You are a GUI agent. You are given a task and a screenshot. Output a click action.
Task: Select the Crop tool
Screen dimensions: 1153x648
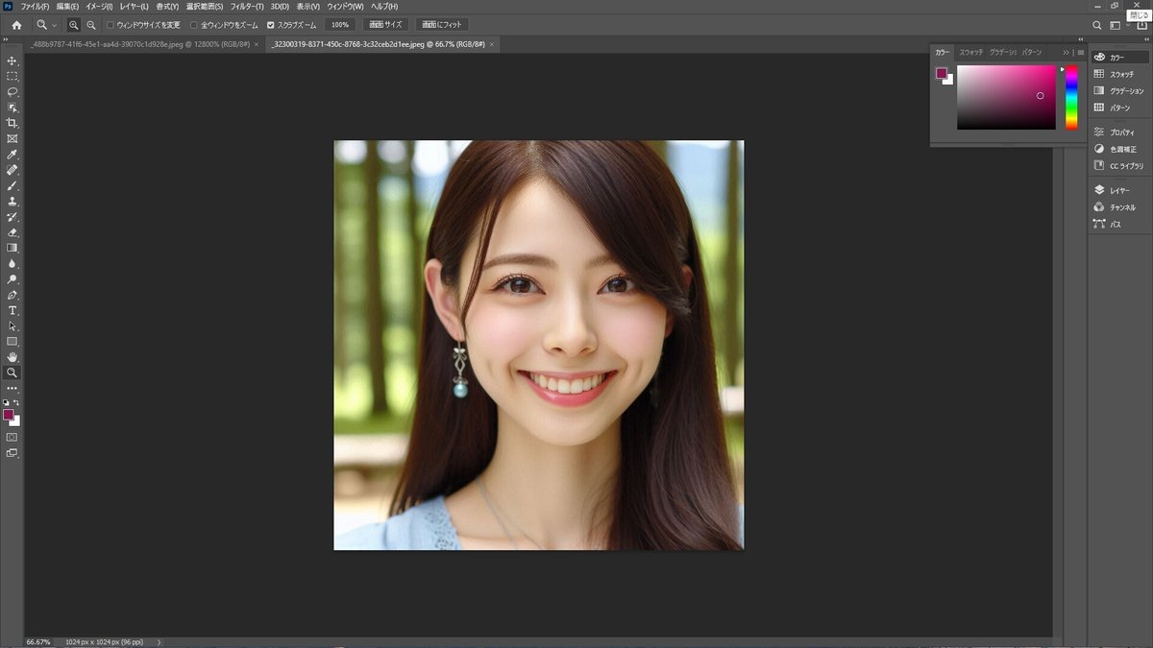[x=12, y=123]
